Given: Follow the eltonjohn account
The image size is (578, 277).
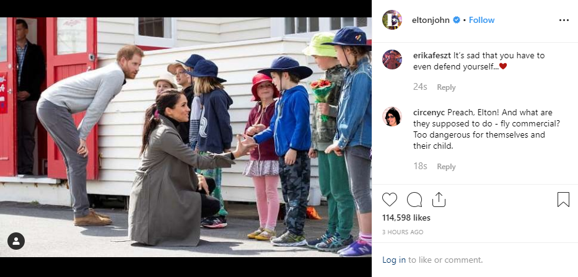Looking at the screenshot, I should 481,20.
